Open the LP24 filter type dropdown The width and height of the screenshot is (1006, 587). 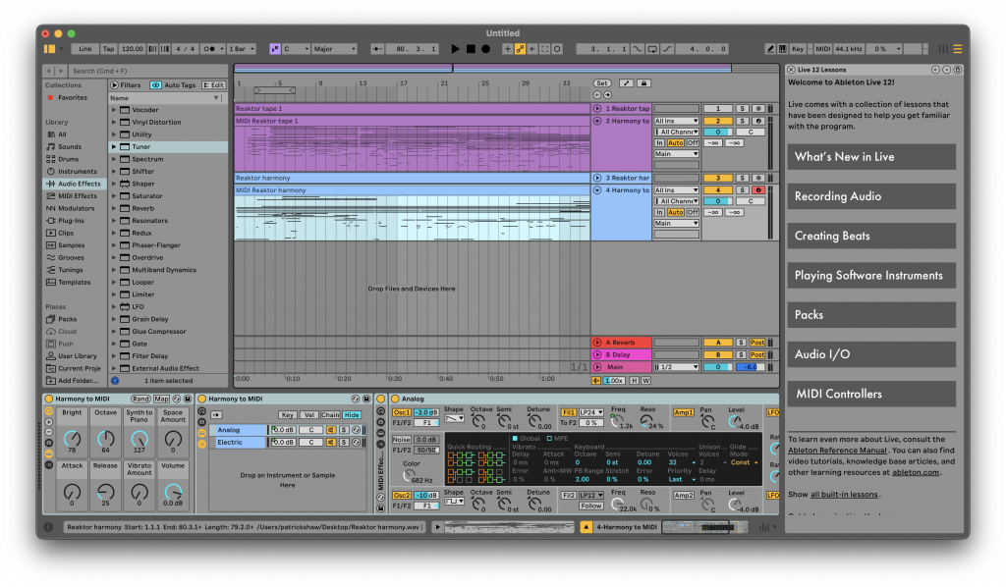click(x=590, y=412)
